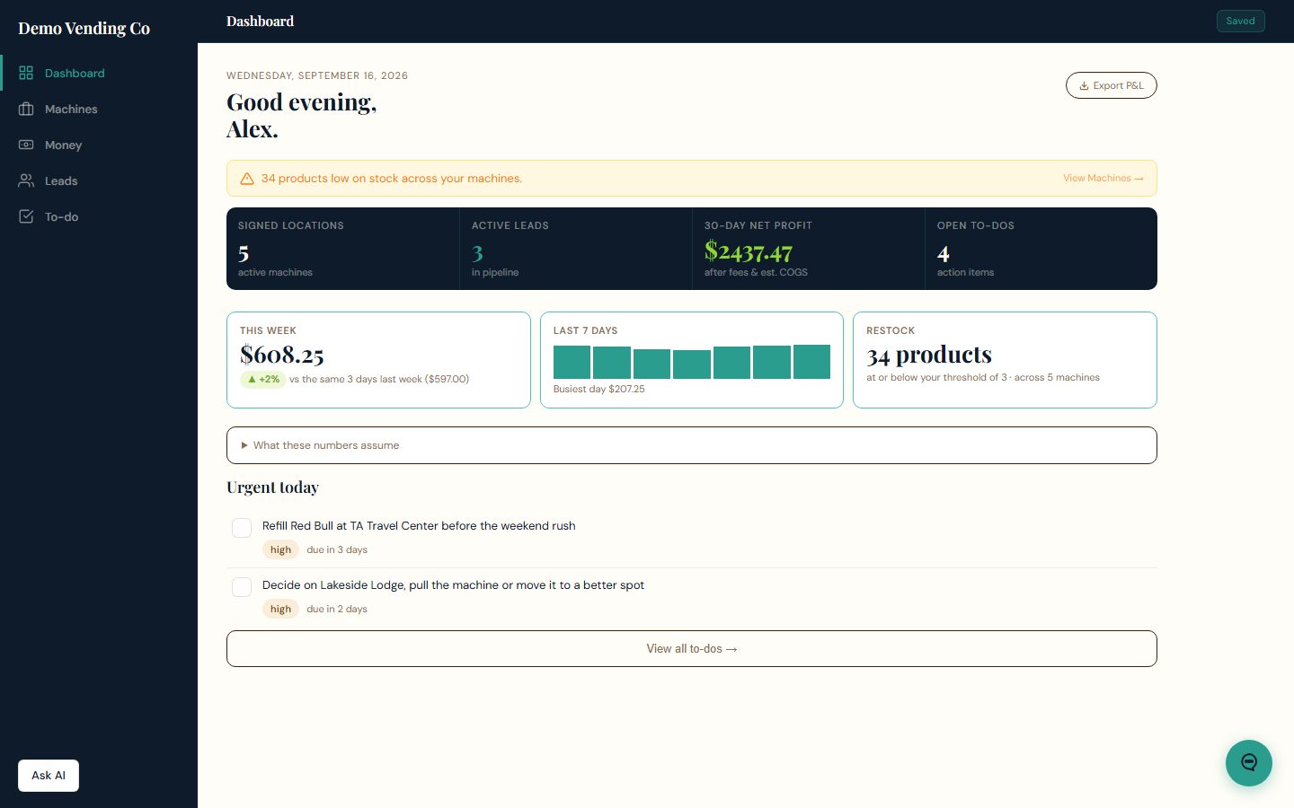
Task: Click the Active Leads stat card
Action: point(576,249)
